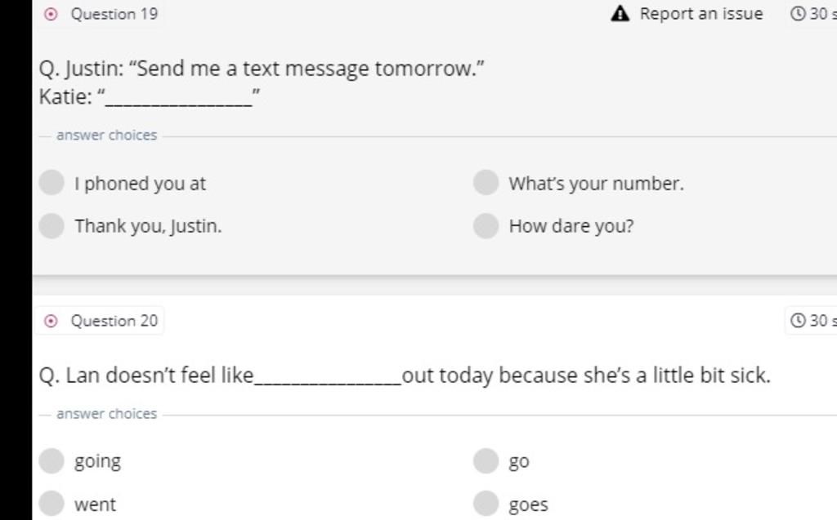Pick the "went" answer choice
Image resolution: width=837 pixels, height=520 pixels.
(x=51, y=504)
